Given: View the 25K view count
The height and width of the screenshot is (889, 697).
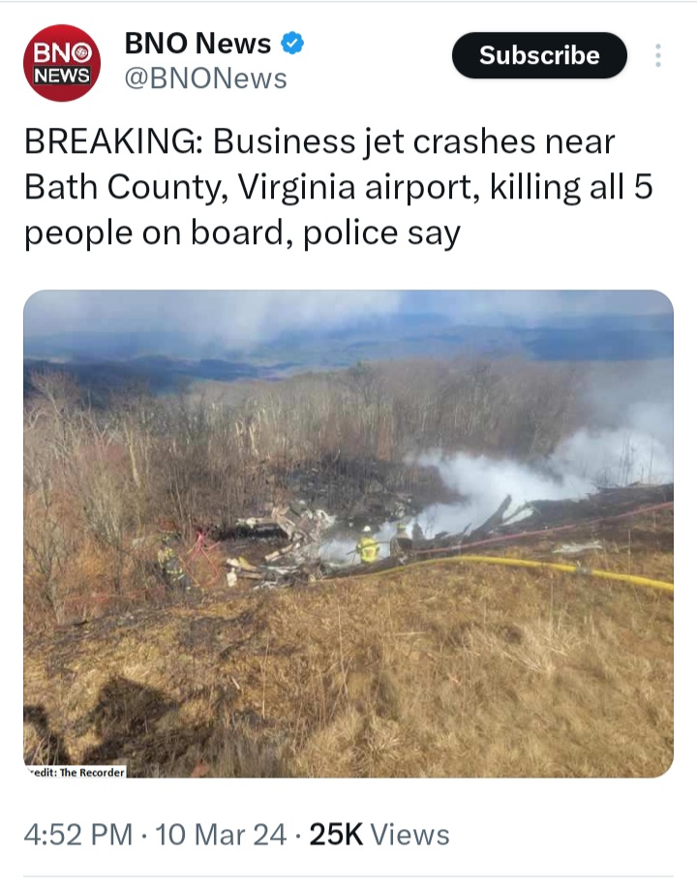Looking at the screenshot, I should 336,835.
